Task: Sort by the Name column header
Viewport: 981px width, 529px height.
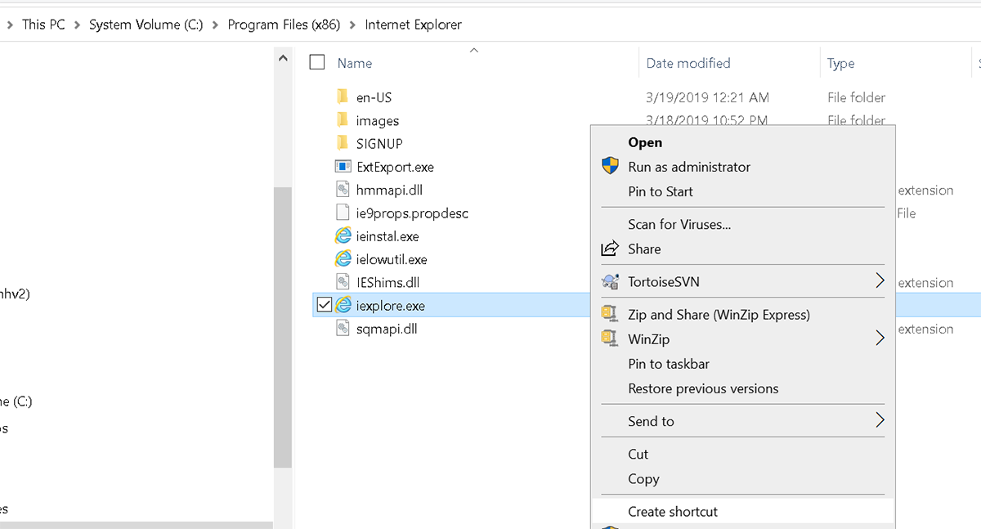Action: 355,63
